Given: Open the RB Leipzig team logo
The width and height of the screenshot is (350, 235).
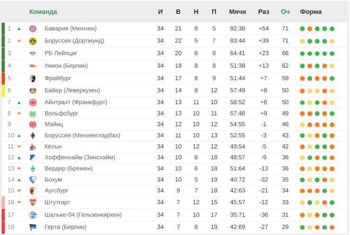Looking at the screenshot, I should (x=33, y=53).
